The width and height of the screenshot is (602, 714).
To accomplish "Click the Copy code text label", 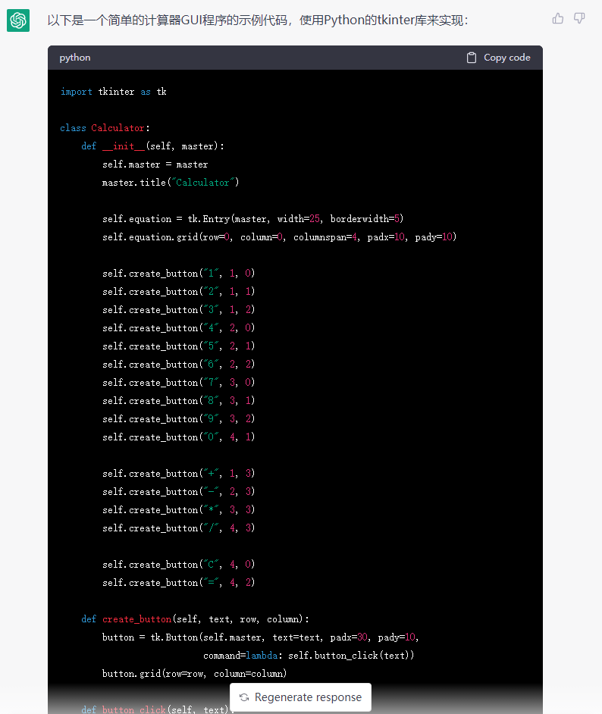I will [x=506, y=58].
